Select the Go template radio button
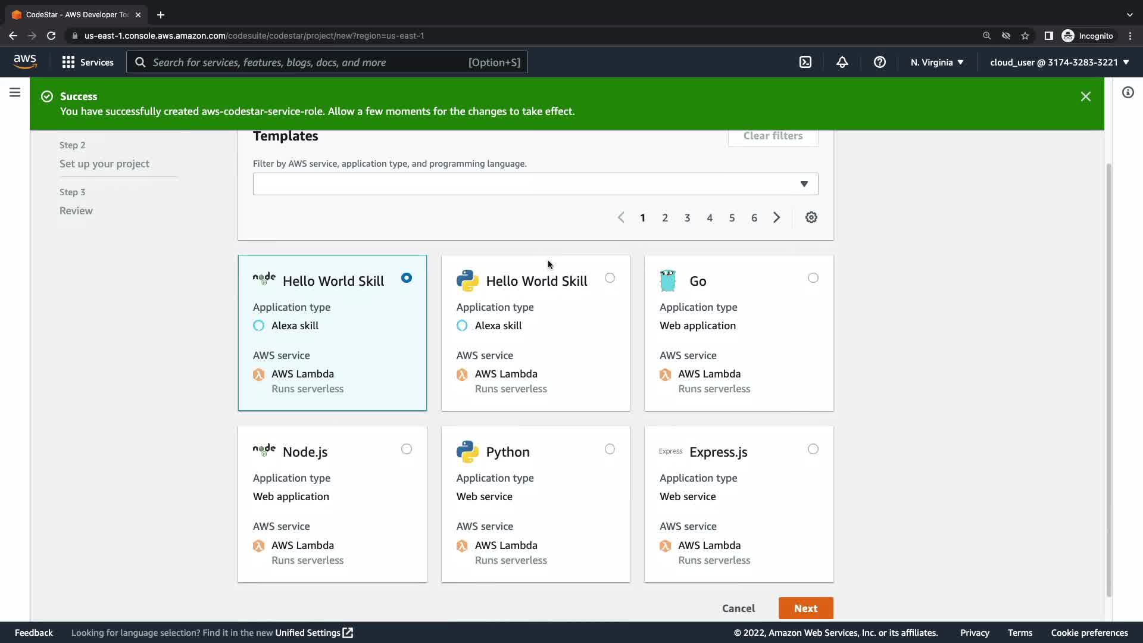 pos(813,278)
